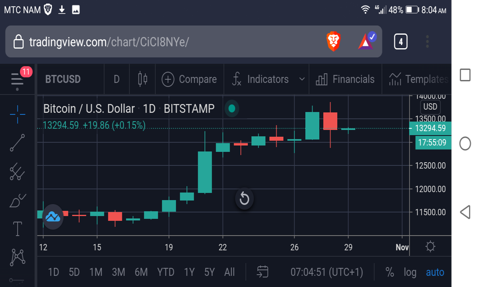Select the XABCD pattern tool
Viewport: 479px width, 287px height.
click(18, 258)
